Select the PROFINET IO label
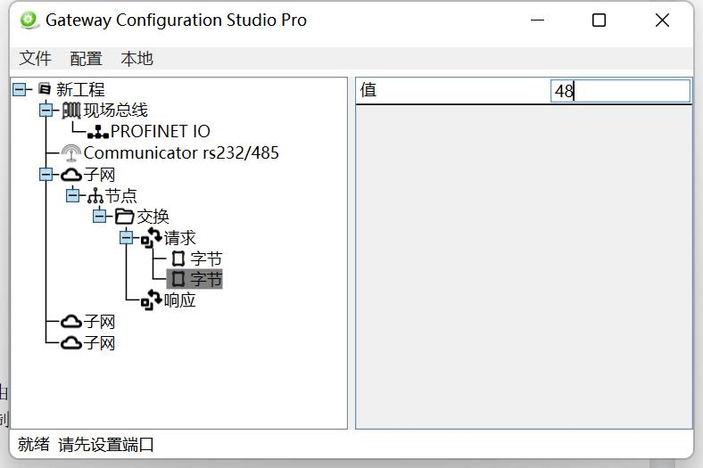The height and width of the screenshot is (468, 703). coord(160,132)
